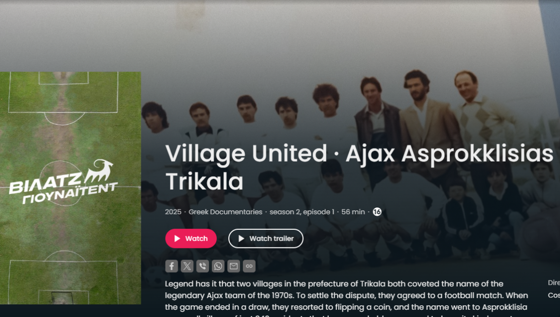This screenshot has height=317, width=560.
Task: Start playback with the pink Watch button
Action: click(x=191, y=239)
